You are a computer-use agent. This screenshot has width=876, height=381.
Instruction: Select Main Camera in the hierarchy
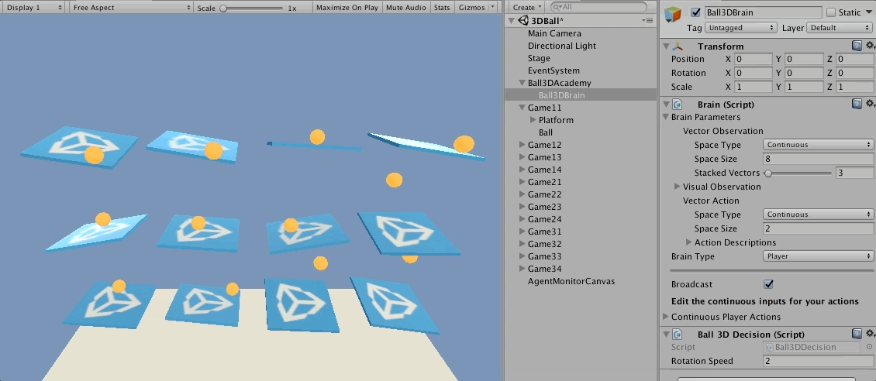point(554,33)
